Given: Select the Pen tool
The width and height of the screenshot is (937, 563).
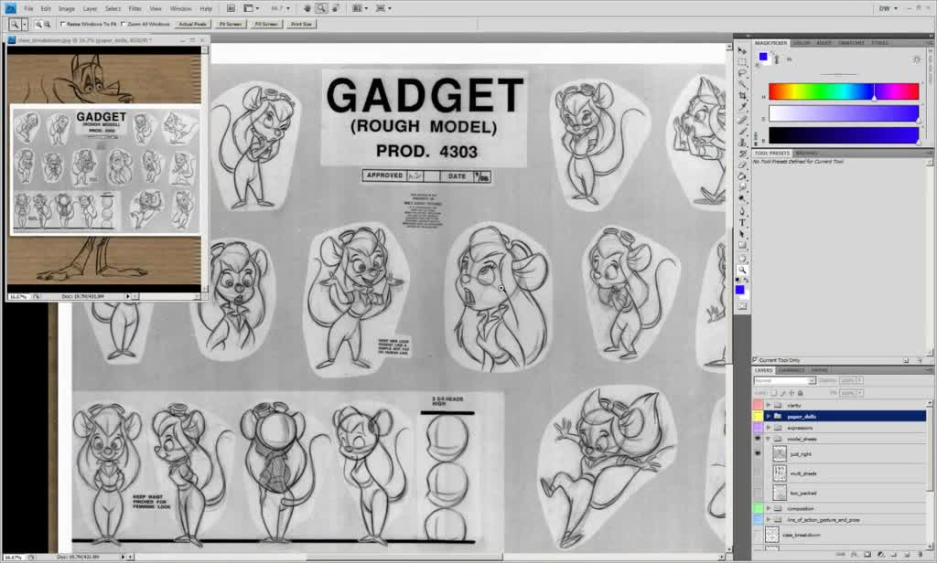Looking at the screenshot, I should pos(741,211).
